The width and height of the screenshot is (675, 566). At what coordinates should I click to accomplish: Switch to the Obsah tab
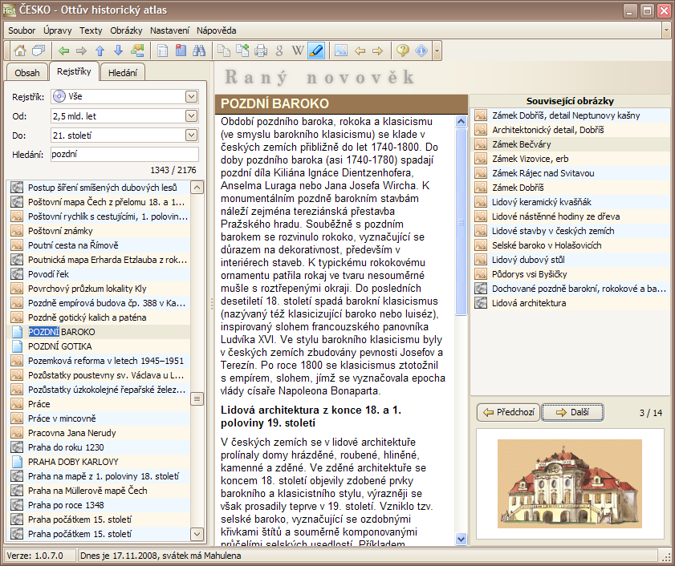27,73
